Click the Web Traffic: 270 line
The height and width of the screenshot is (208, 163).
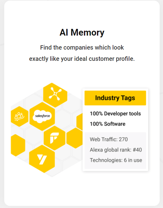click(x=109, y=139)
